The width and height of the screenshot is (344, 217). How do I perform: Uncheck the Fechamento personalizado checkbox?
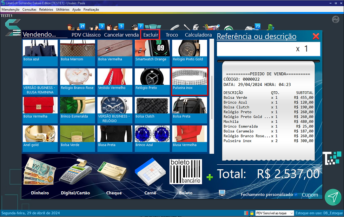[x=296, y=194]
